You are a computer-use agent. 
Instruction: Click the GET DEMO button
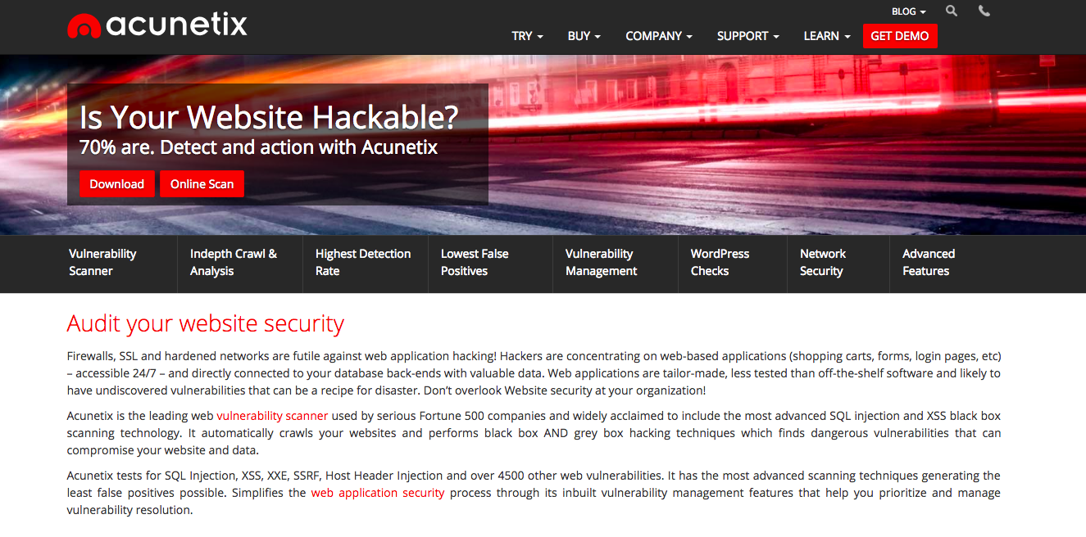(x=900, y=36)
